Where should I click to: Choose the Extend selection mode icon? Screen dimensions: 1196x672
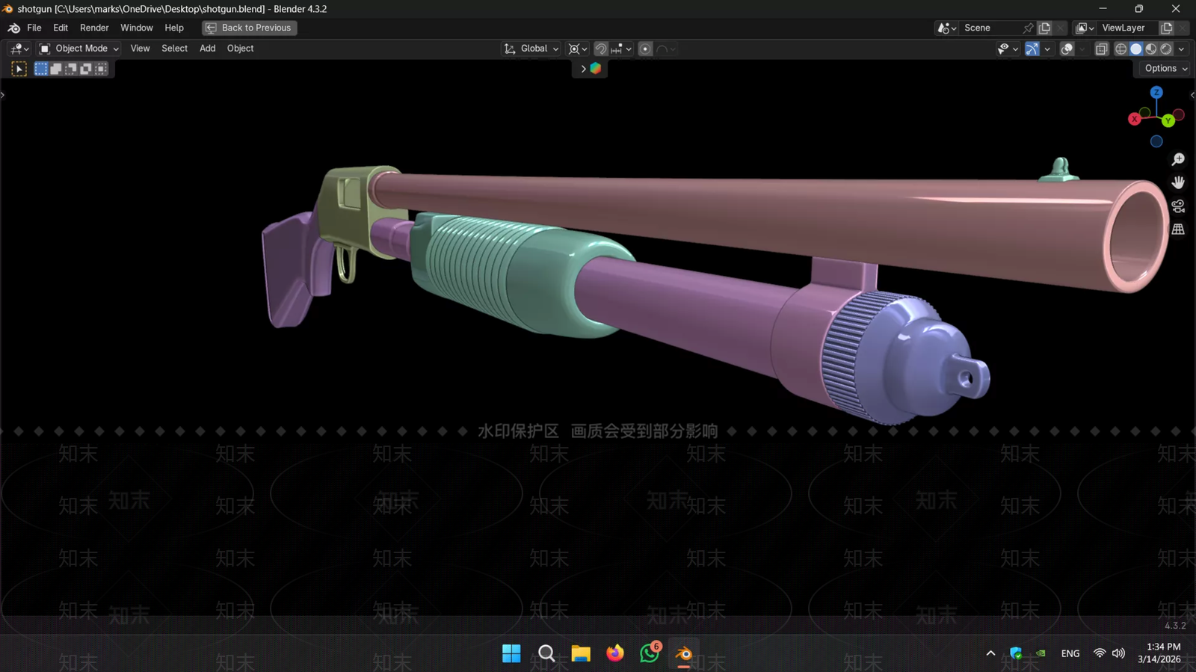56,69
